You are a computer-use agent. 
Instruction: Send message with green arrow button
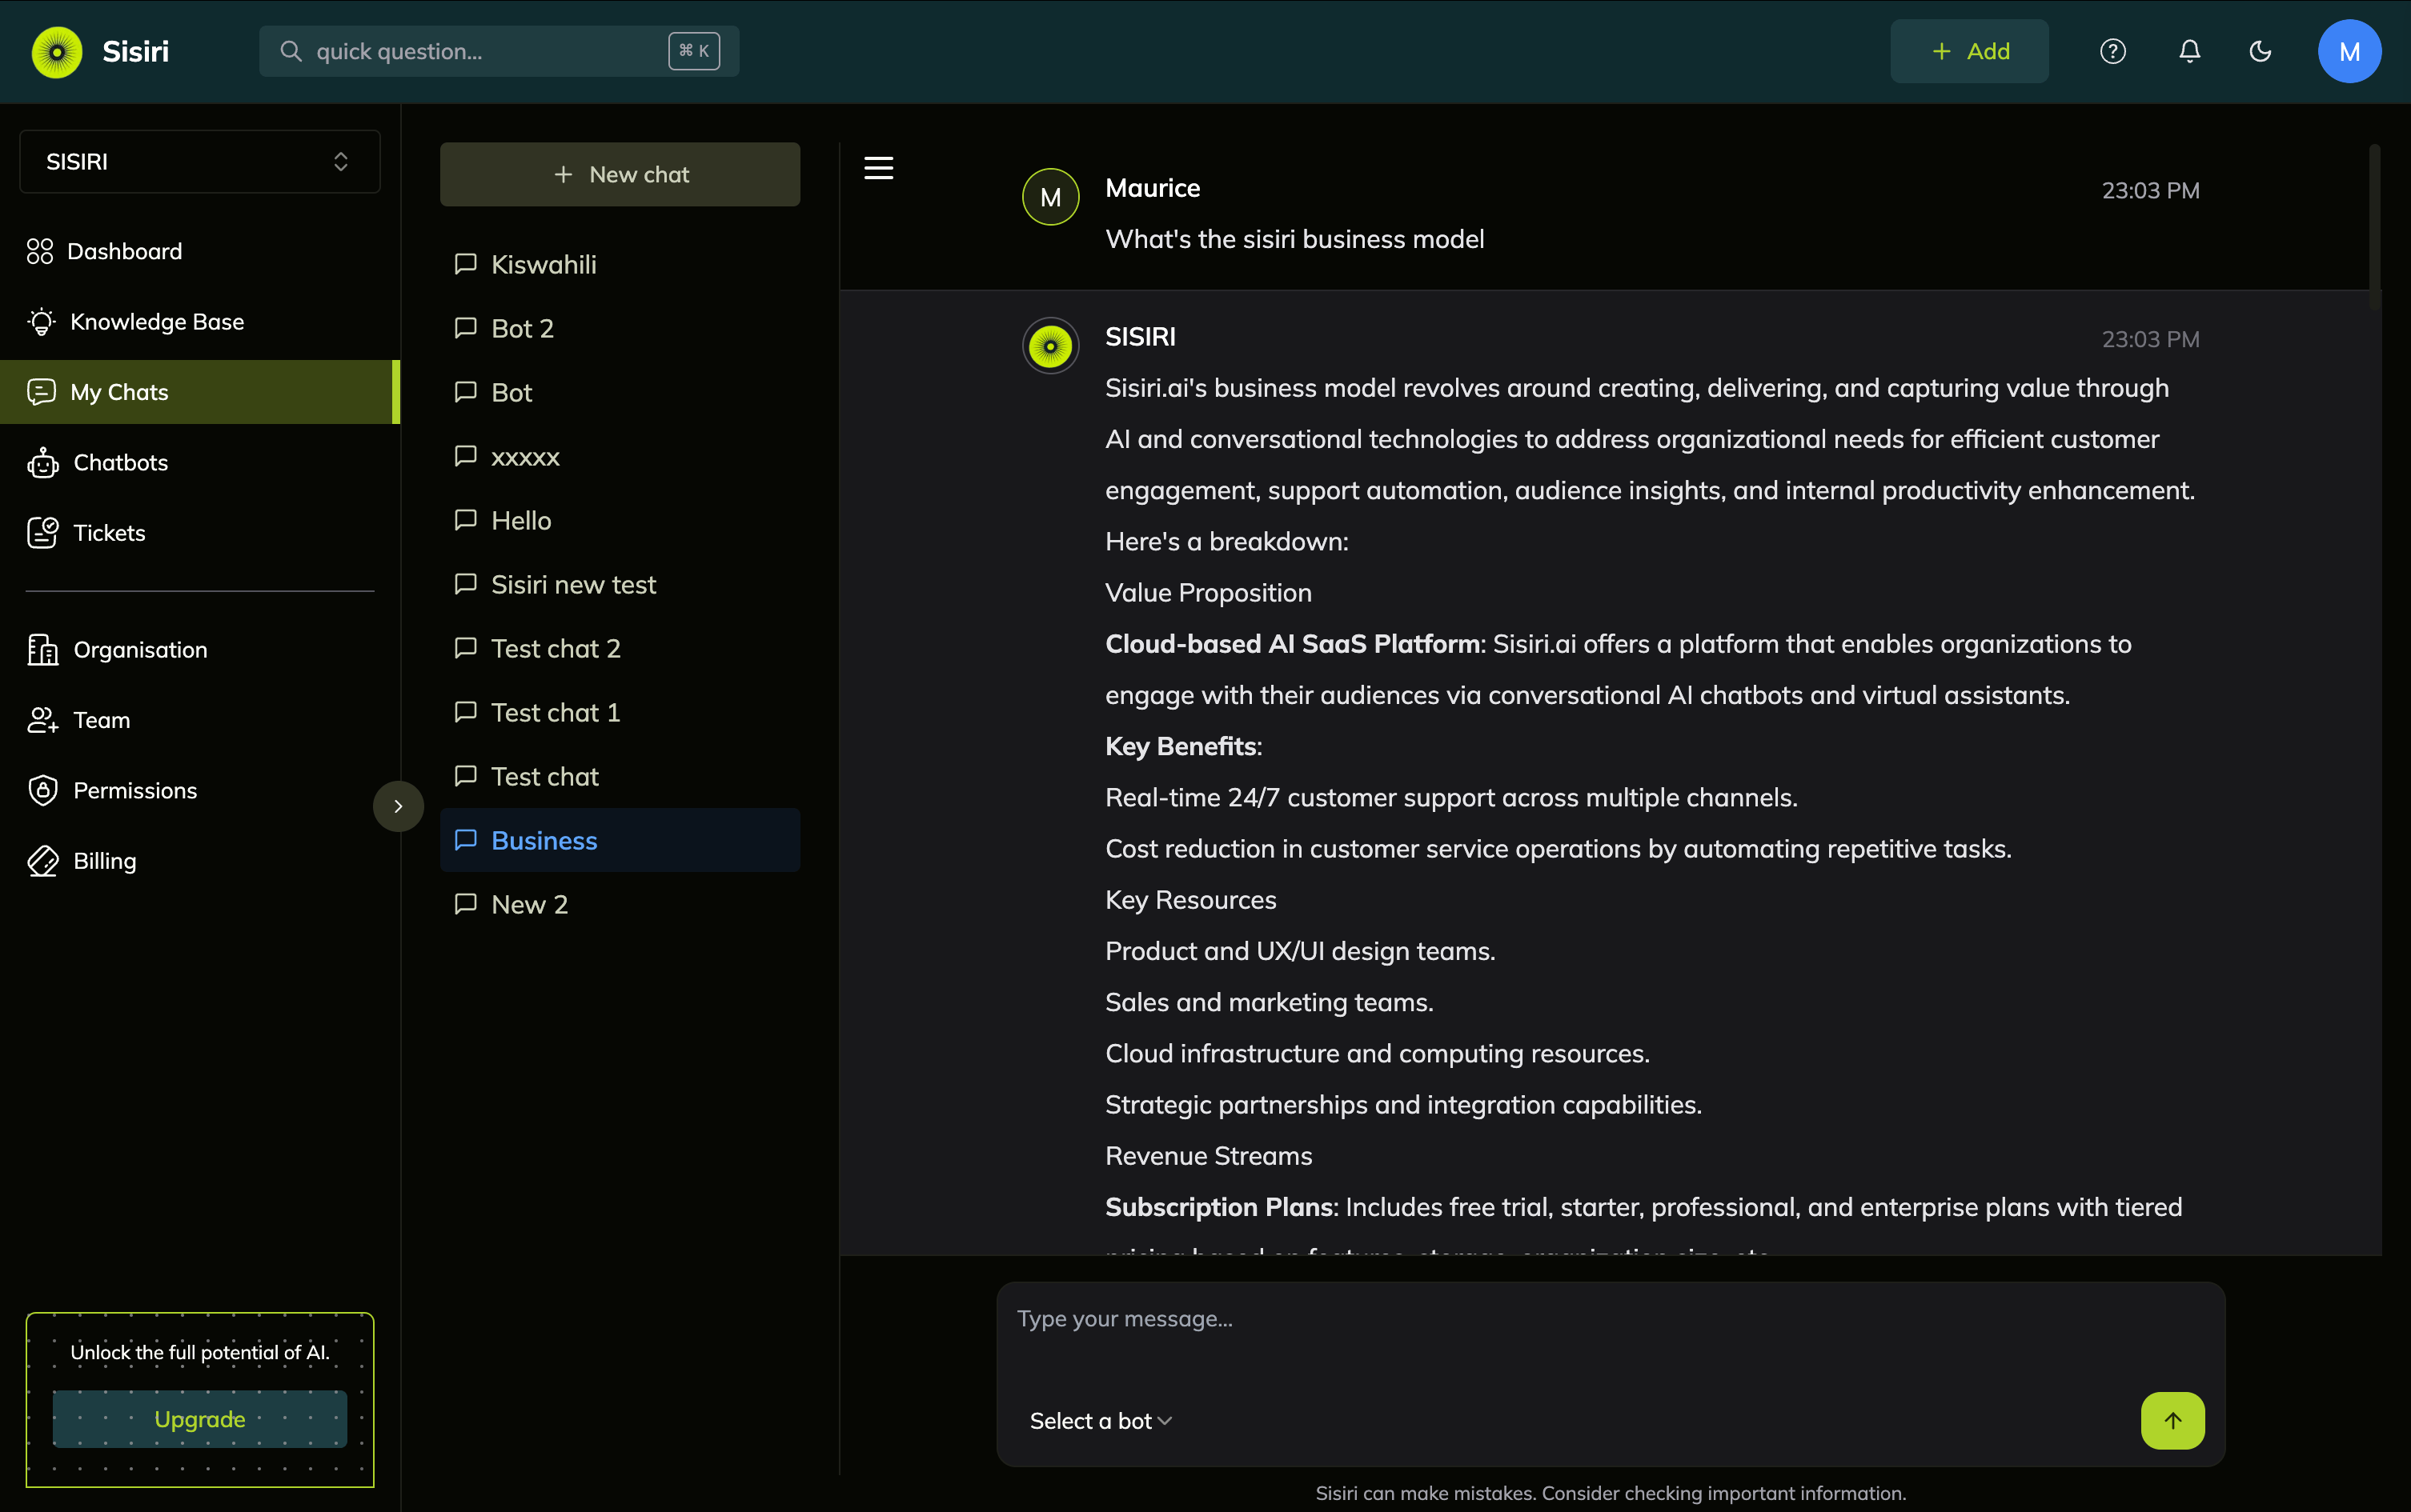pyautogui.click(x=2172, y=1420)
